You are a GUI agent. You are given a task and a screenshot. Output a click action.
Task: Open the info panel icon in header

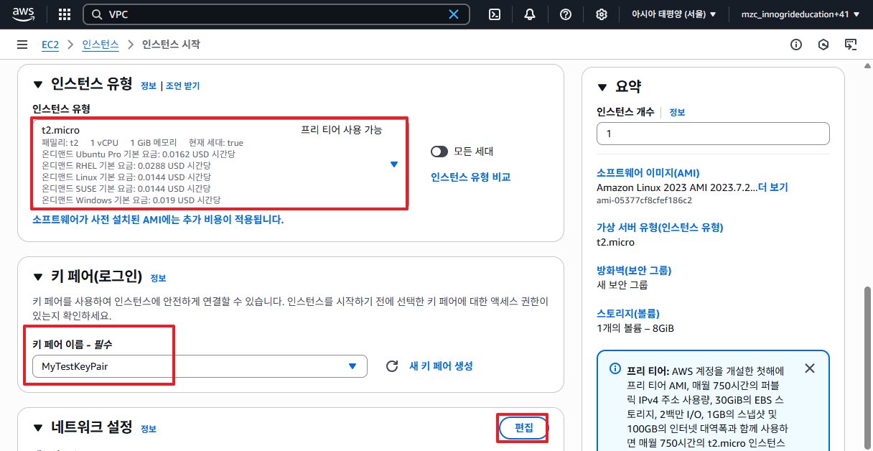tap(796, 45)
